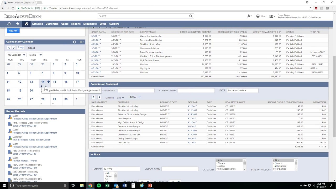Viewport: 336px width, 189px height.
Task: Open the My Calendar selector dropdown
Action: pos(17,55)
